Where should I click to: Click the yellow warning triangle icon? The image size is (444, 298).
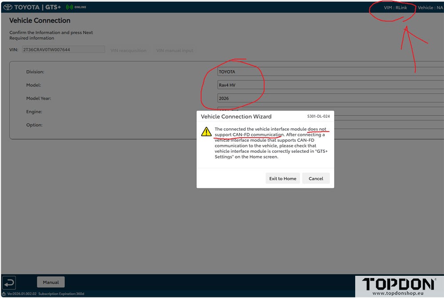coord(206,131)
